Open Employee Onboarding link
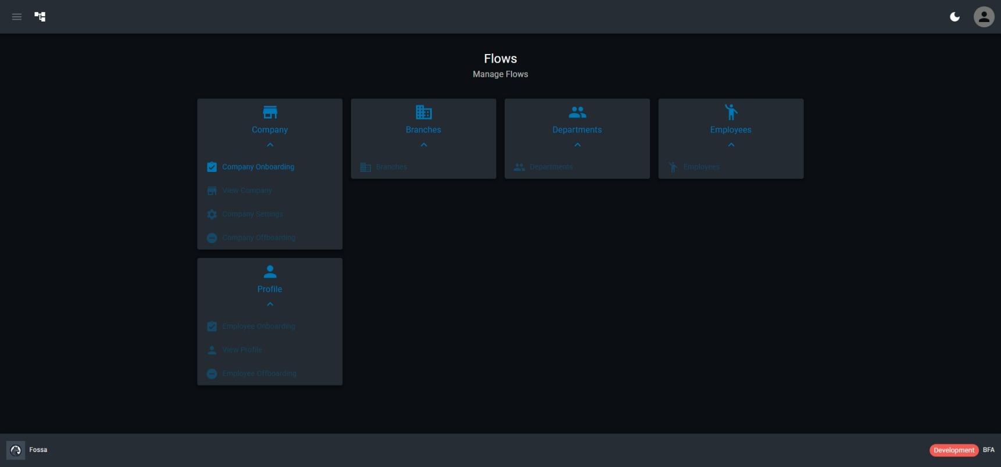Viewport: 1001px width, 467px height. pos(258,326)
